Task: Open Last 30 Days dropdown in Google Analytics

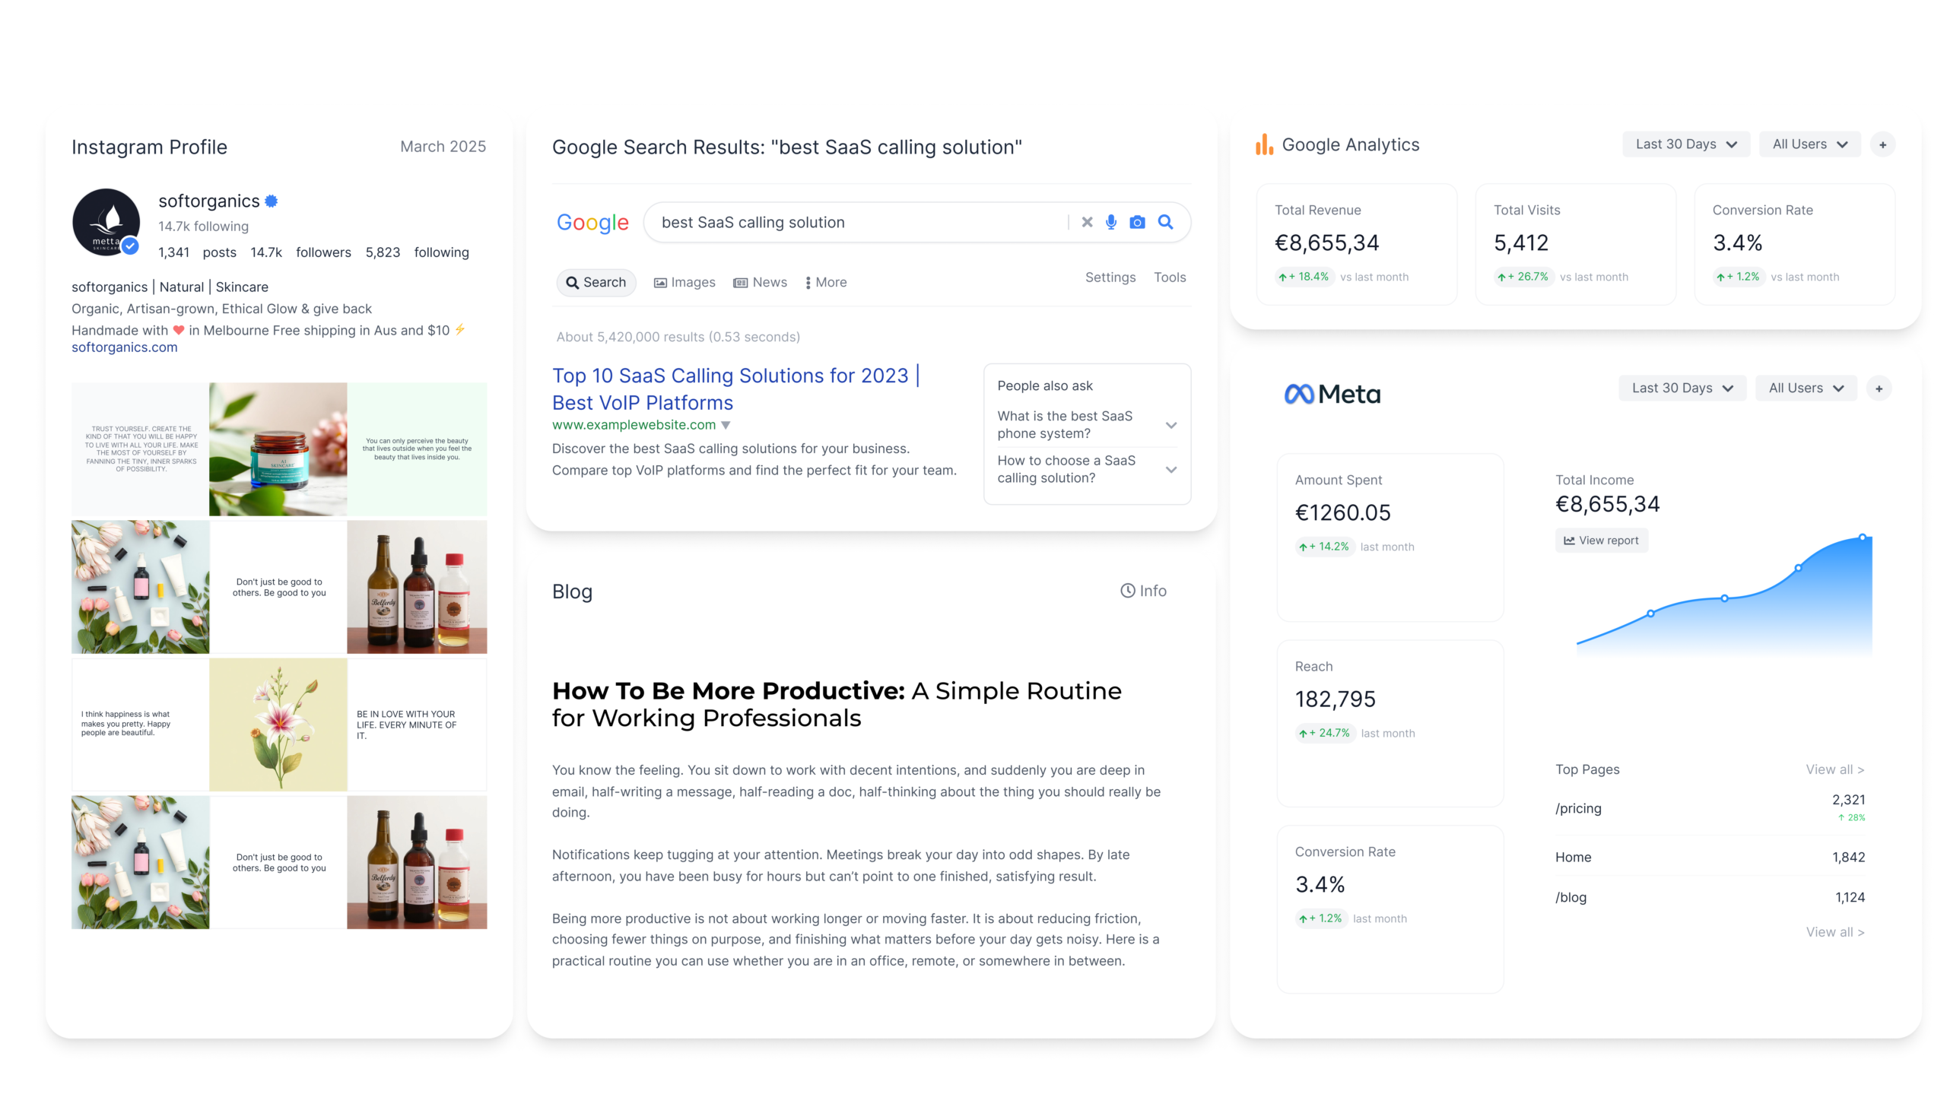Action: tap(1685, 144)
